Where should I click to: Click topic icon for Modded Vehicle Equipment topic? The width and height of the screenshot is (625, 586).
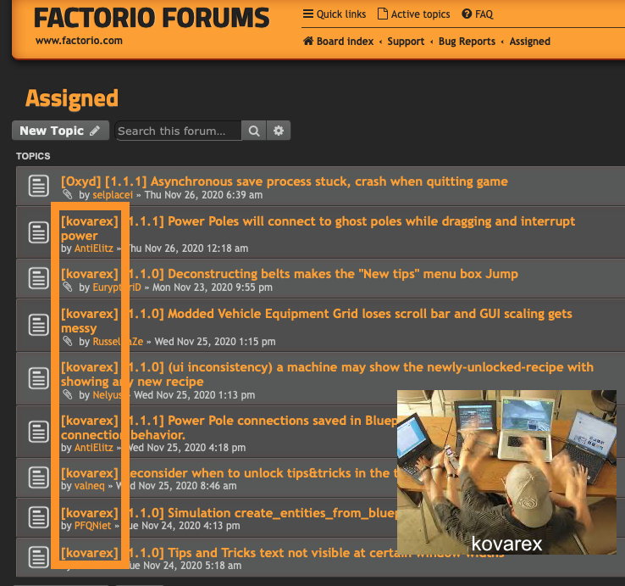(39, 325)
